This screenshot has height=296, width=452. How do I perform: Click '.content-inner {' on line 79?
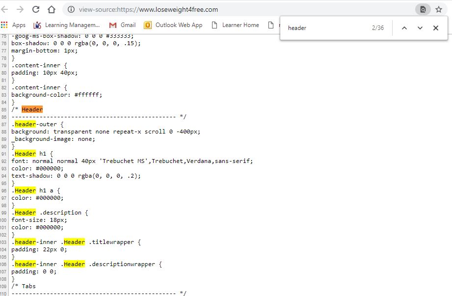click(x=39, y=65)
